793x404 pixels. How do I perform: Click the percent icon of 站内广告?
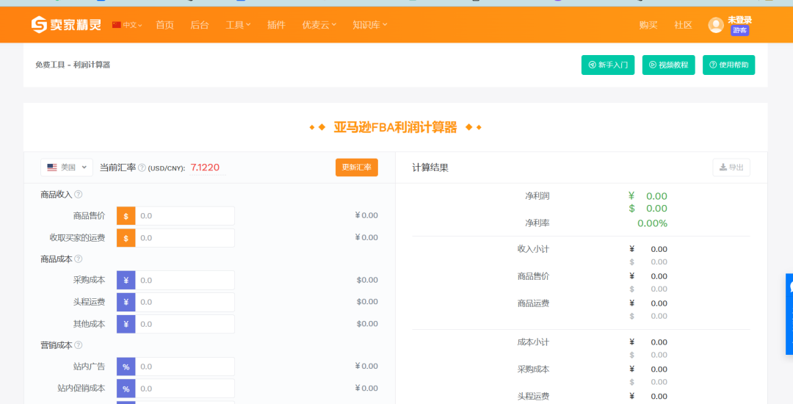[x=126, y=367]
